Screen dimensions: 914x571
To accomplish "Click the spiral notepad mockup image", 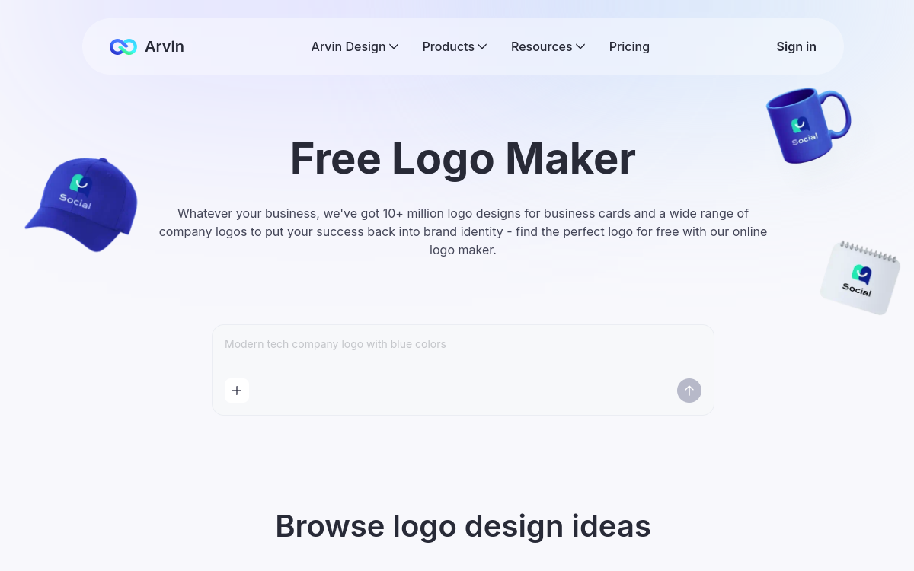I will 860,277.
